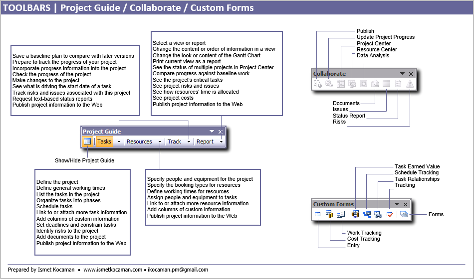The image size is (474, 279).
Task: Click the Data Analysis icon
Action: (x=364, y=84)
